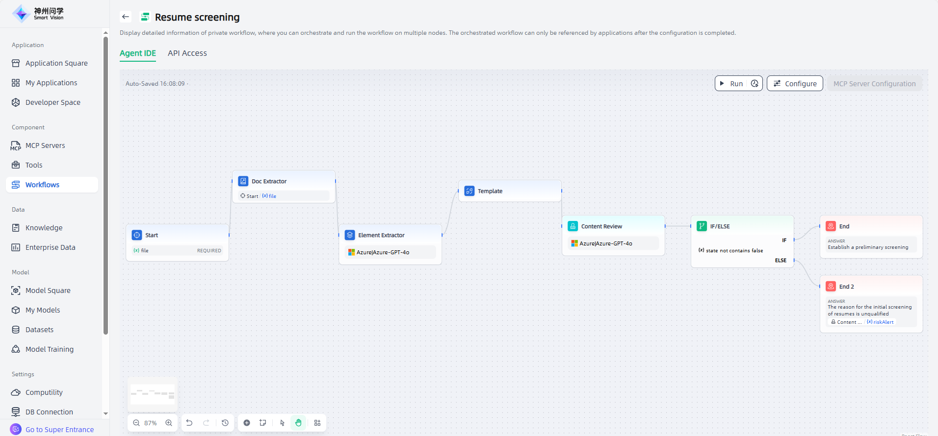This screenshot has width=938, height=436.
Task: Add a note to the canvas
Action: [x=263, y=423]
